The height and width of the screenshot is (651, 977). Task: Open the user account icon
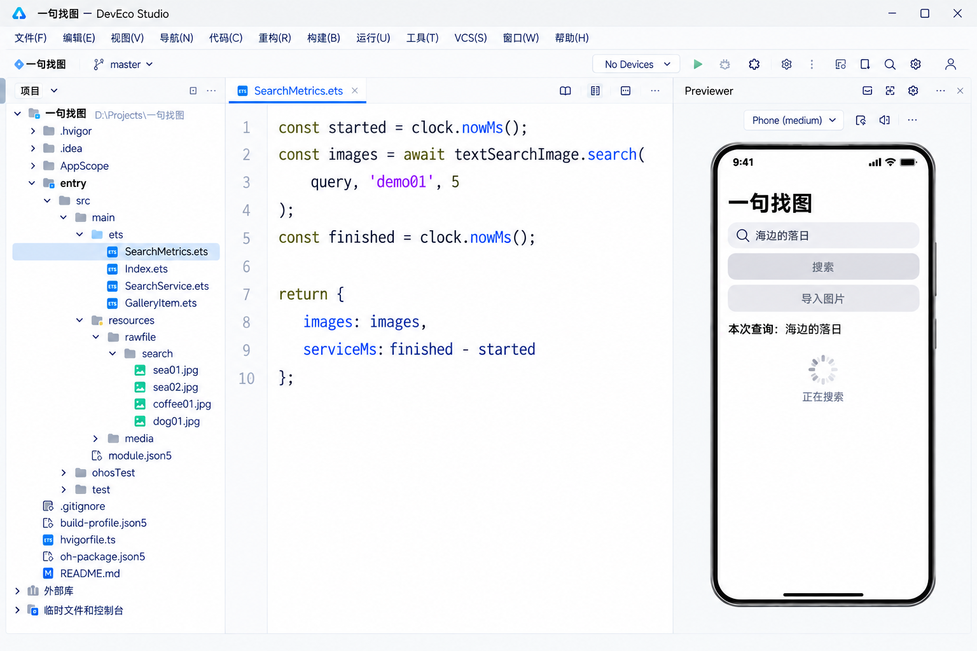point(950,64)
